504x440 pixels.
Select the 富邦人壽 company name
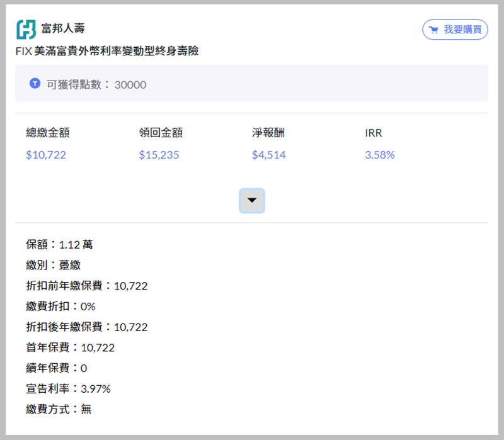[62, 28]
